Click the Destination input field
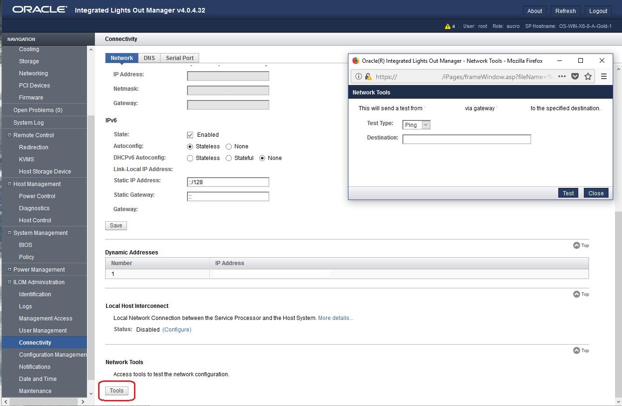This screenshot has height=406, width=622. [x=467, y=139]
